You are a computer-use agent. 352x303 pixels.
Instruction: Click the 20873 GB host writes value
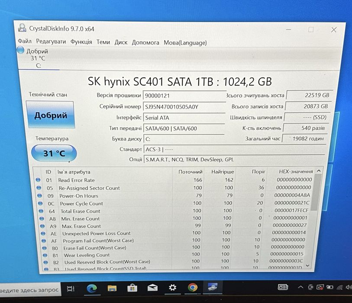308,106
